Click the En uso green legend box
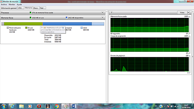This screenshot has width=194, height=109. 26,28
